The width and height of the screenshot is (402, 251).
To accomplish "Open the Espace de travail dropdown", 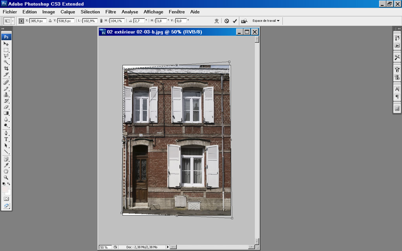I will [266, 21].
